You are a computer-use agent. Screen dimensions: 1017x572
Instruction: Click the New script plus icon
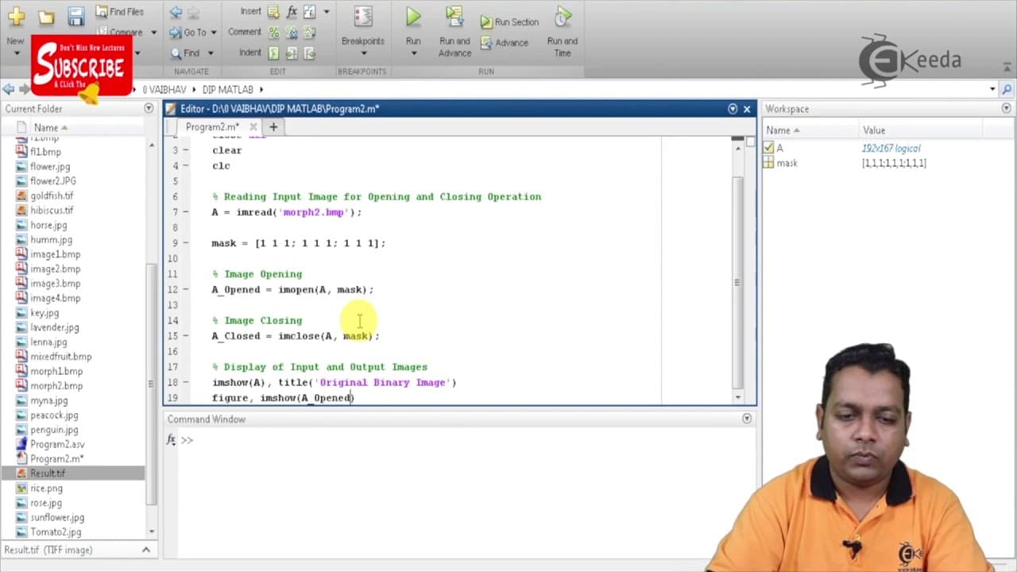pyautogui.click(x=16, y=17)
